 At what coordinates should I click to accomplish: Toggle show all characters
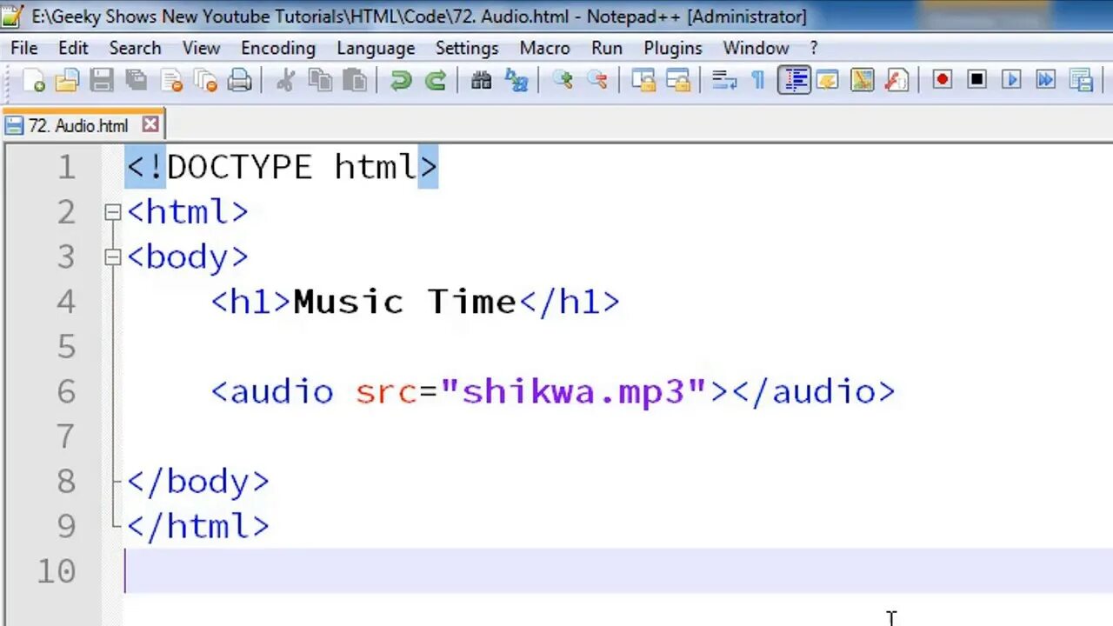pos(757,79)
